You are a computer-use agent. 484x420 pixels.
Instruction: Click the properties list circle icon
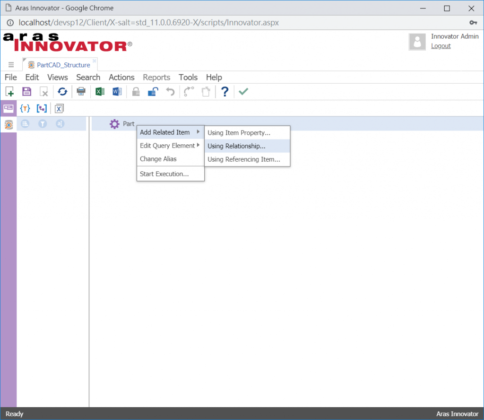coord(25,124)
